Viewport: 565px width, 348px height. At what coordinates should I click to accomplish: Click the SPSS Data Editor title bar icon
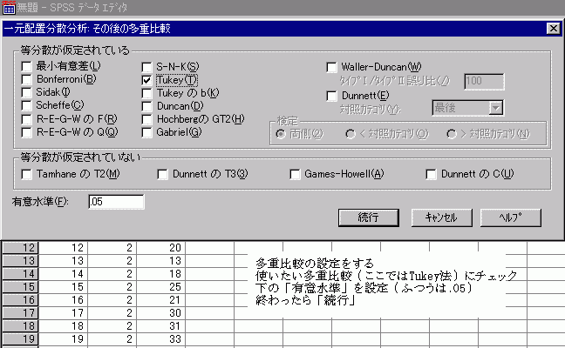(9, 8)
